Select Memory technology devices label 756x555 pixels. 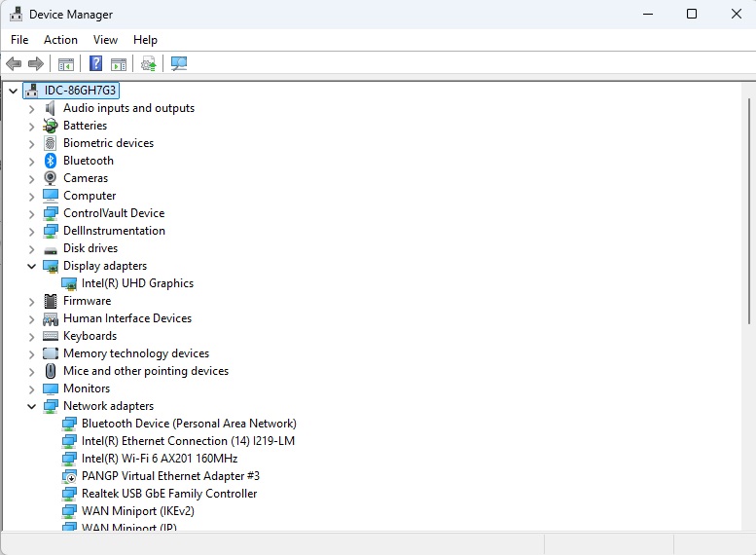[x=136, y=353]
